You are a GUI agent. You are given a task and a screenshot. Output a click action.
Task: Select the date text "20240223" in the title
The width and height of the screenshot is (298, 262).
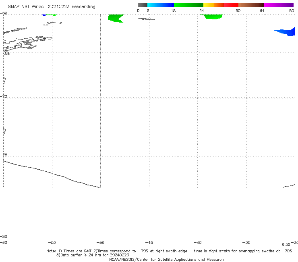58,6
